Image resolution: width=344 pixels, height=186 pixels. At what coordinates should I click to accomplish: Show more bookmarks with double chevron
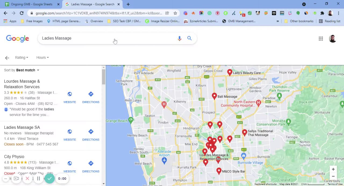(278, 21)
